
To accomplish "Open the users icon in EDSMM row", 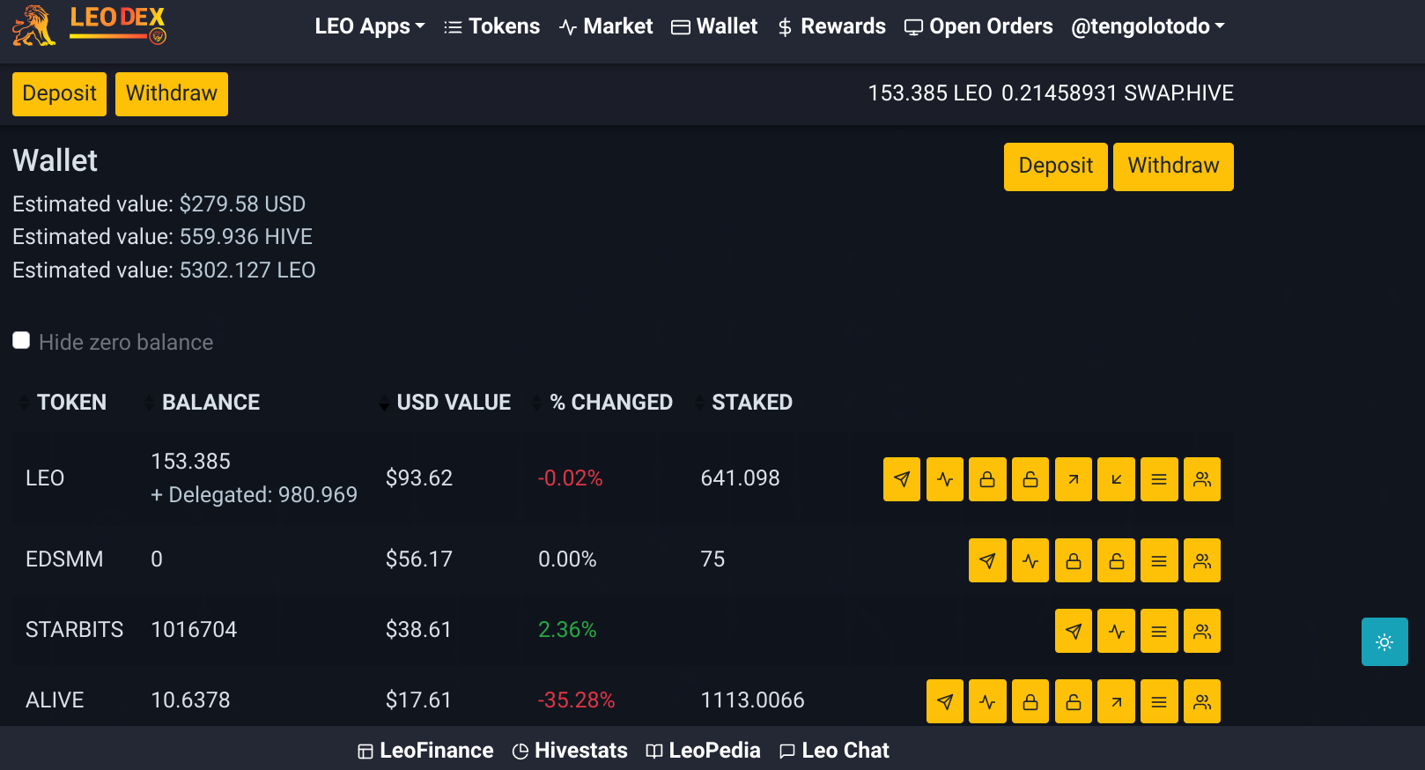I will 1202,560.
